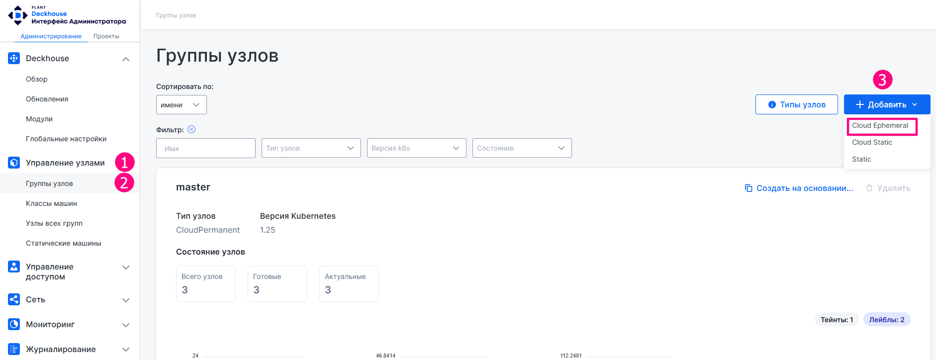Click the Готовые stat card
936x360 pixels.
278,284
